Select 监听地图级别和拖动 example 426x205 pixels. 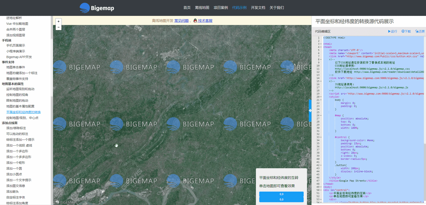tap(20, 89)
